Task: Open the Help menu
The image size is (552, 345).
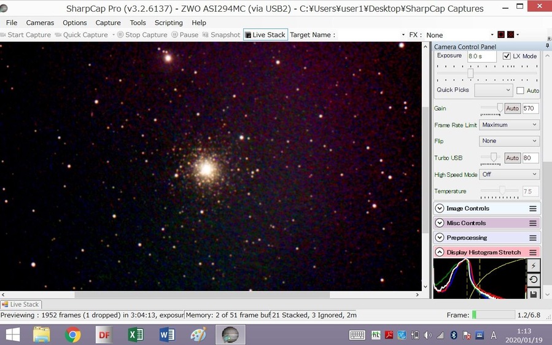Action: click(199, 23)
